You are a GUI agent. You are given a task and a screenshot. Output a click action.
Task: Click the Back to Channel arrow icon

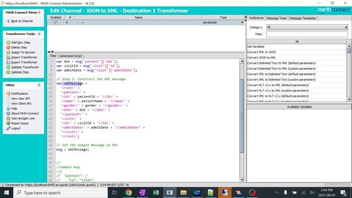tap(8, 21)
